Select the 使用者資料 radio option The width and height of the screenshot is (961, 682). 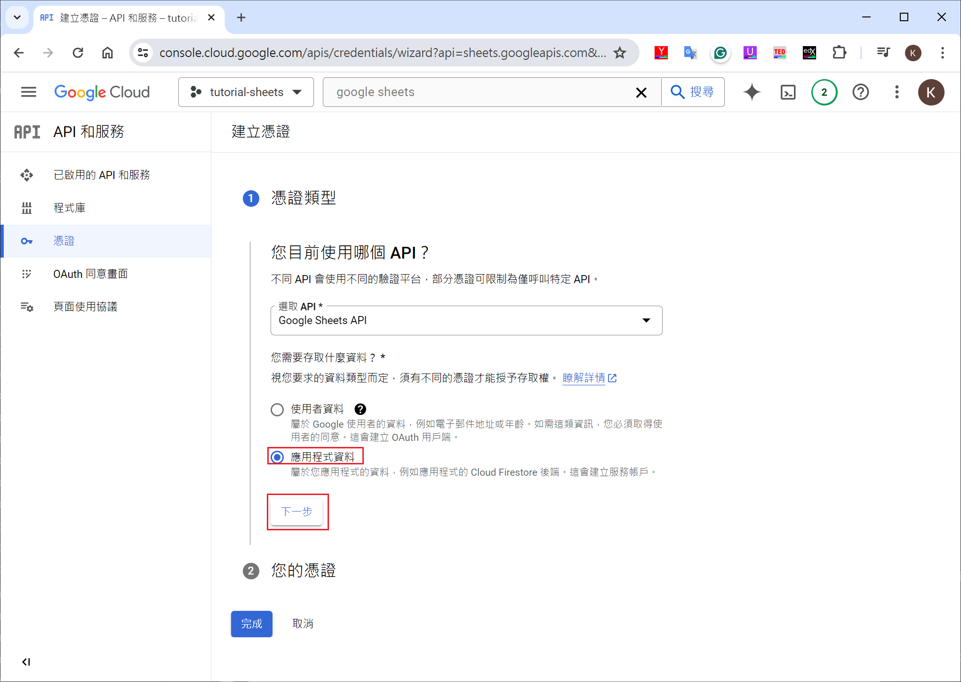tap(277, 409)
